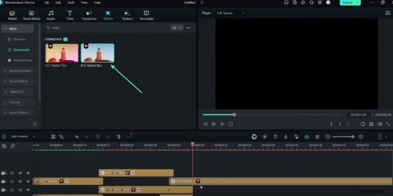Open the Transitions tab

(x=89, y=16)
